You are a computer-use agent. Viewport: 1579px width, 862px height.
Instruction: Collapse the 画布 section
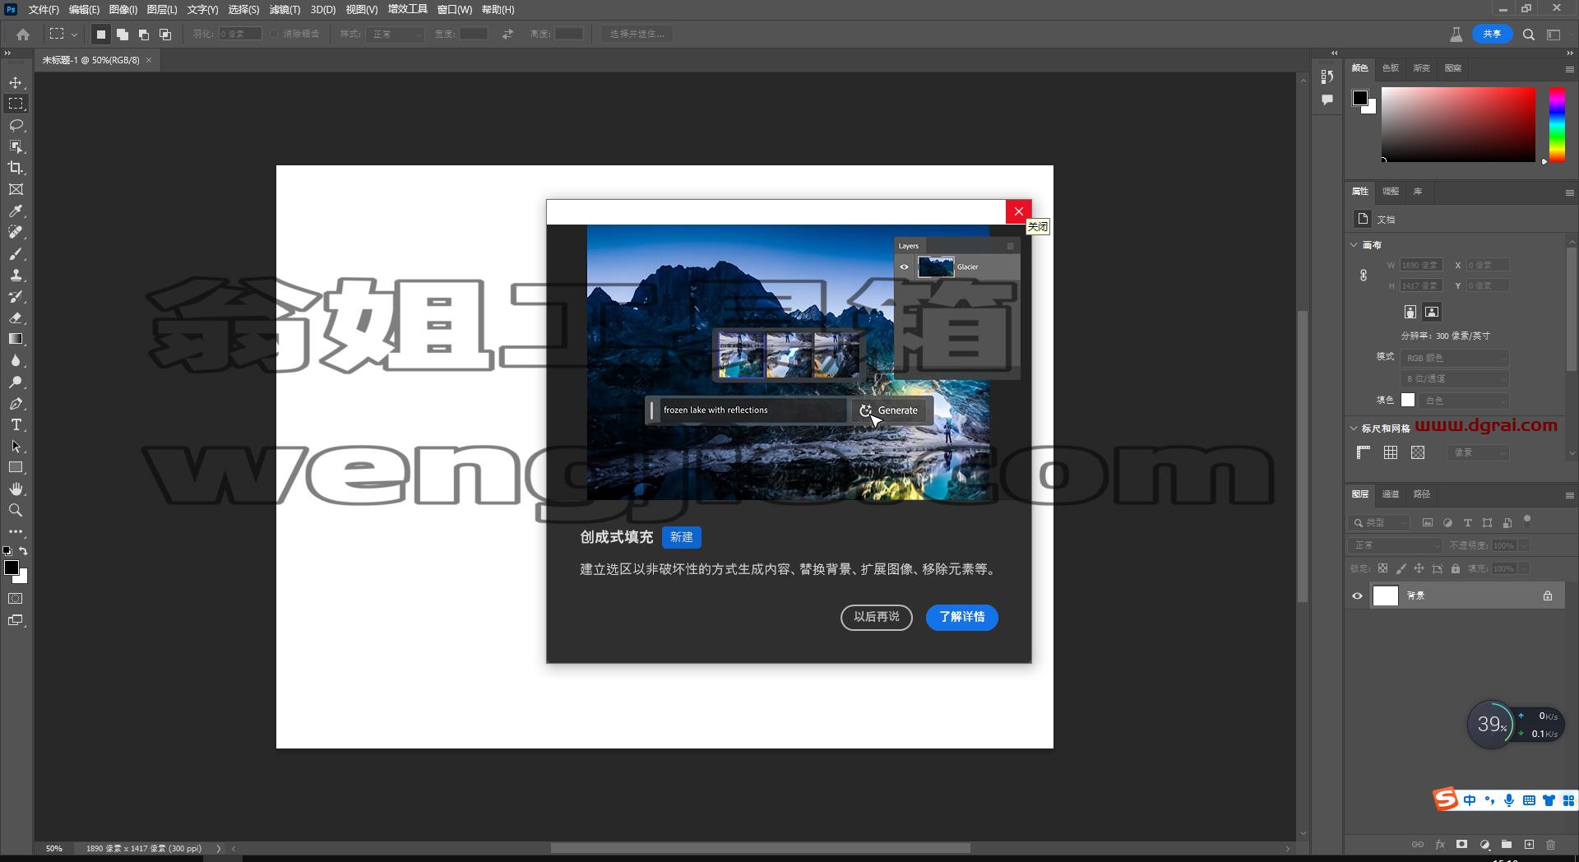[1354, 244]
